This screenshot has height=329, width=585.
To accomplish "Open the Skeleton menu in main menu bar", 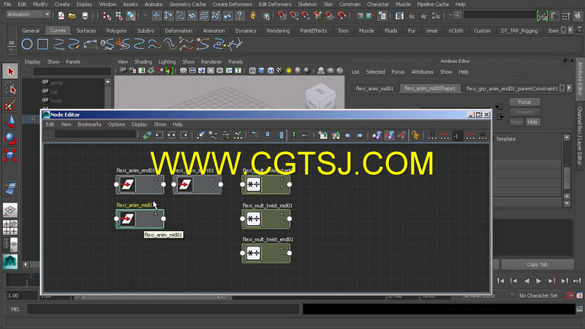I will pos(307,4).
